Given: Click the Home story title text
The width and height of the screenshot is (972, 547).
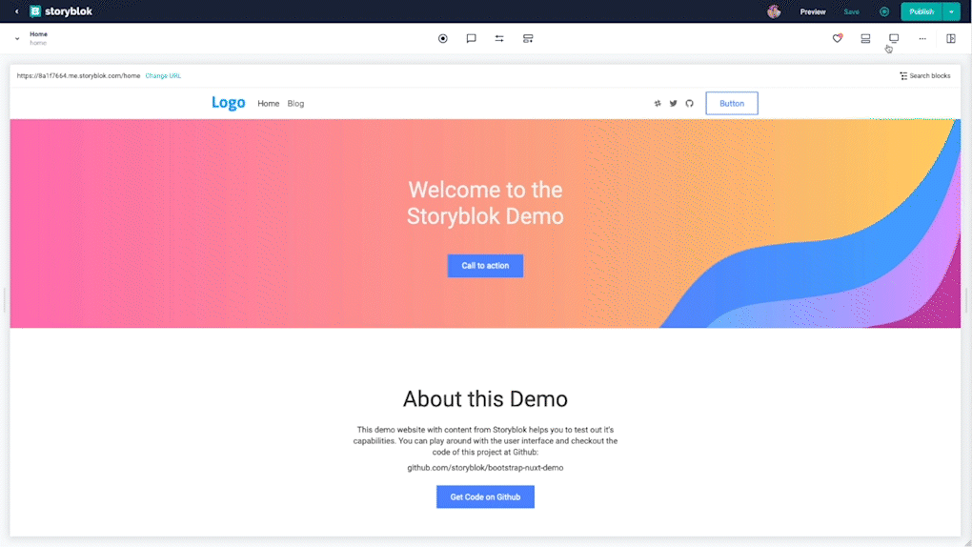Looking at the screenshot, I should [x=38, y=34].
